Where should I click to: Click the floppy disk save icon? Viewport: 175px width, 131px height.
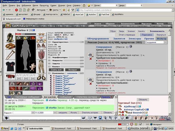tap(100, 118)
